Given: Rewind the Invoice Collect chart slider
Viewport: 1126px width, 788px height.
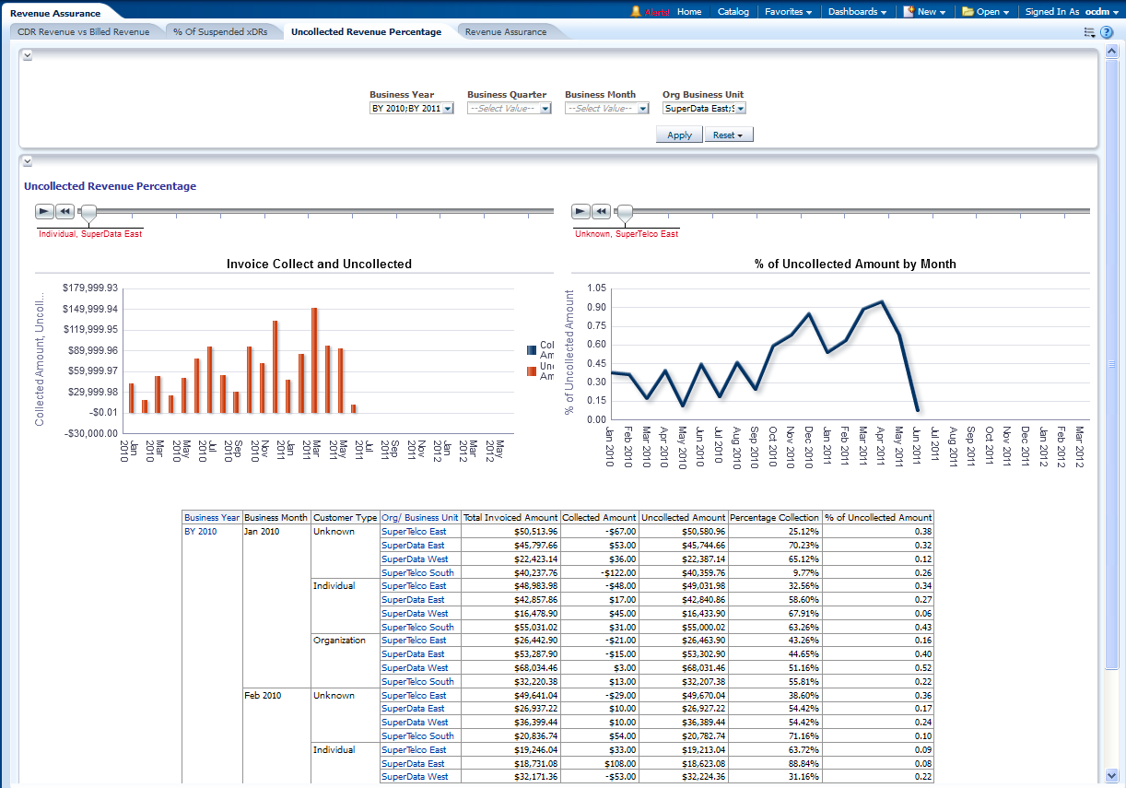Looking at the screenshot, I should coord(65,211).
